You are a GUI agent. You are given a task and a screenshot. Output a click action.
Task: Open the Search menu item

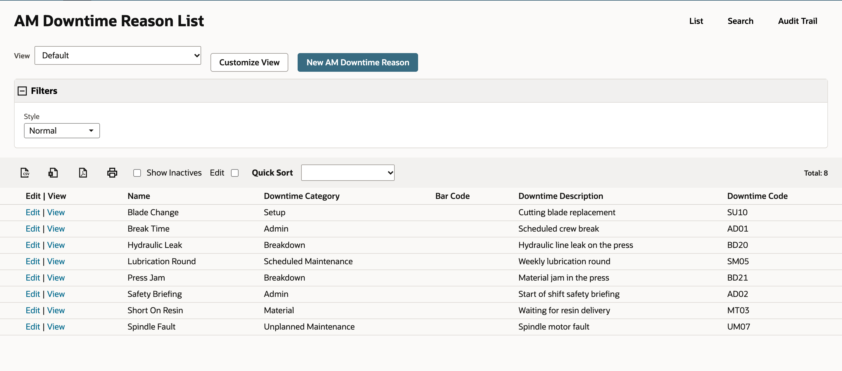point(740,21)
